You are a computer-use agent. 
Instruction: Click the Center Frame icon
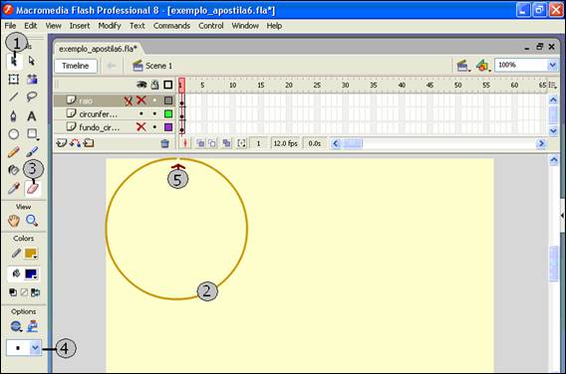(x=185, y=143)
